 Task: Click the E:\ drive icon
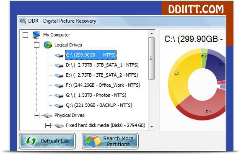(59, 75)
